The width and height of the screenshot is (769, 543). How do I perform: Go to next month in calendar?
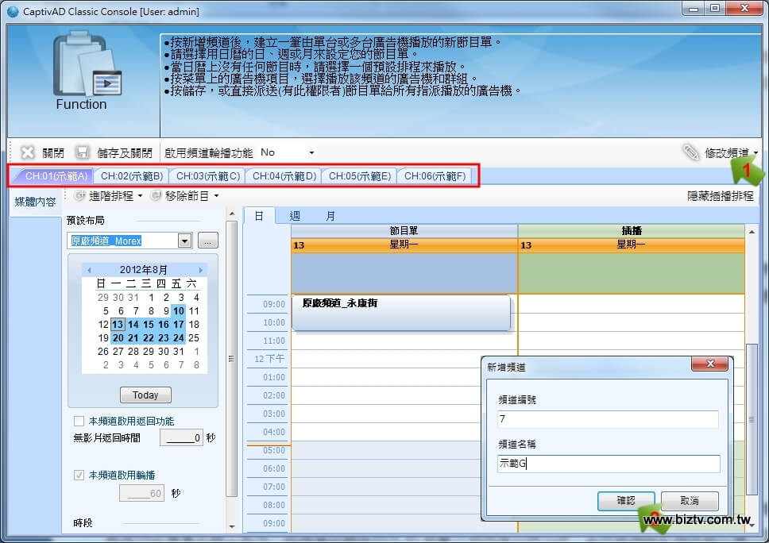(x=201, y=270)
